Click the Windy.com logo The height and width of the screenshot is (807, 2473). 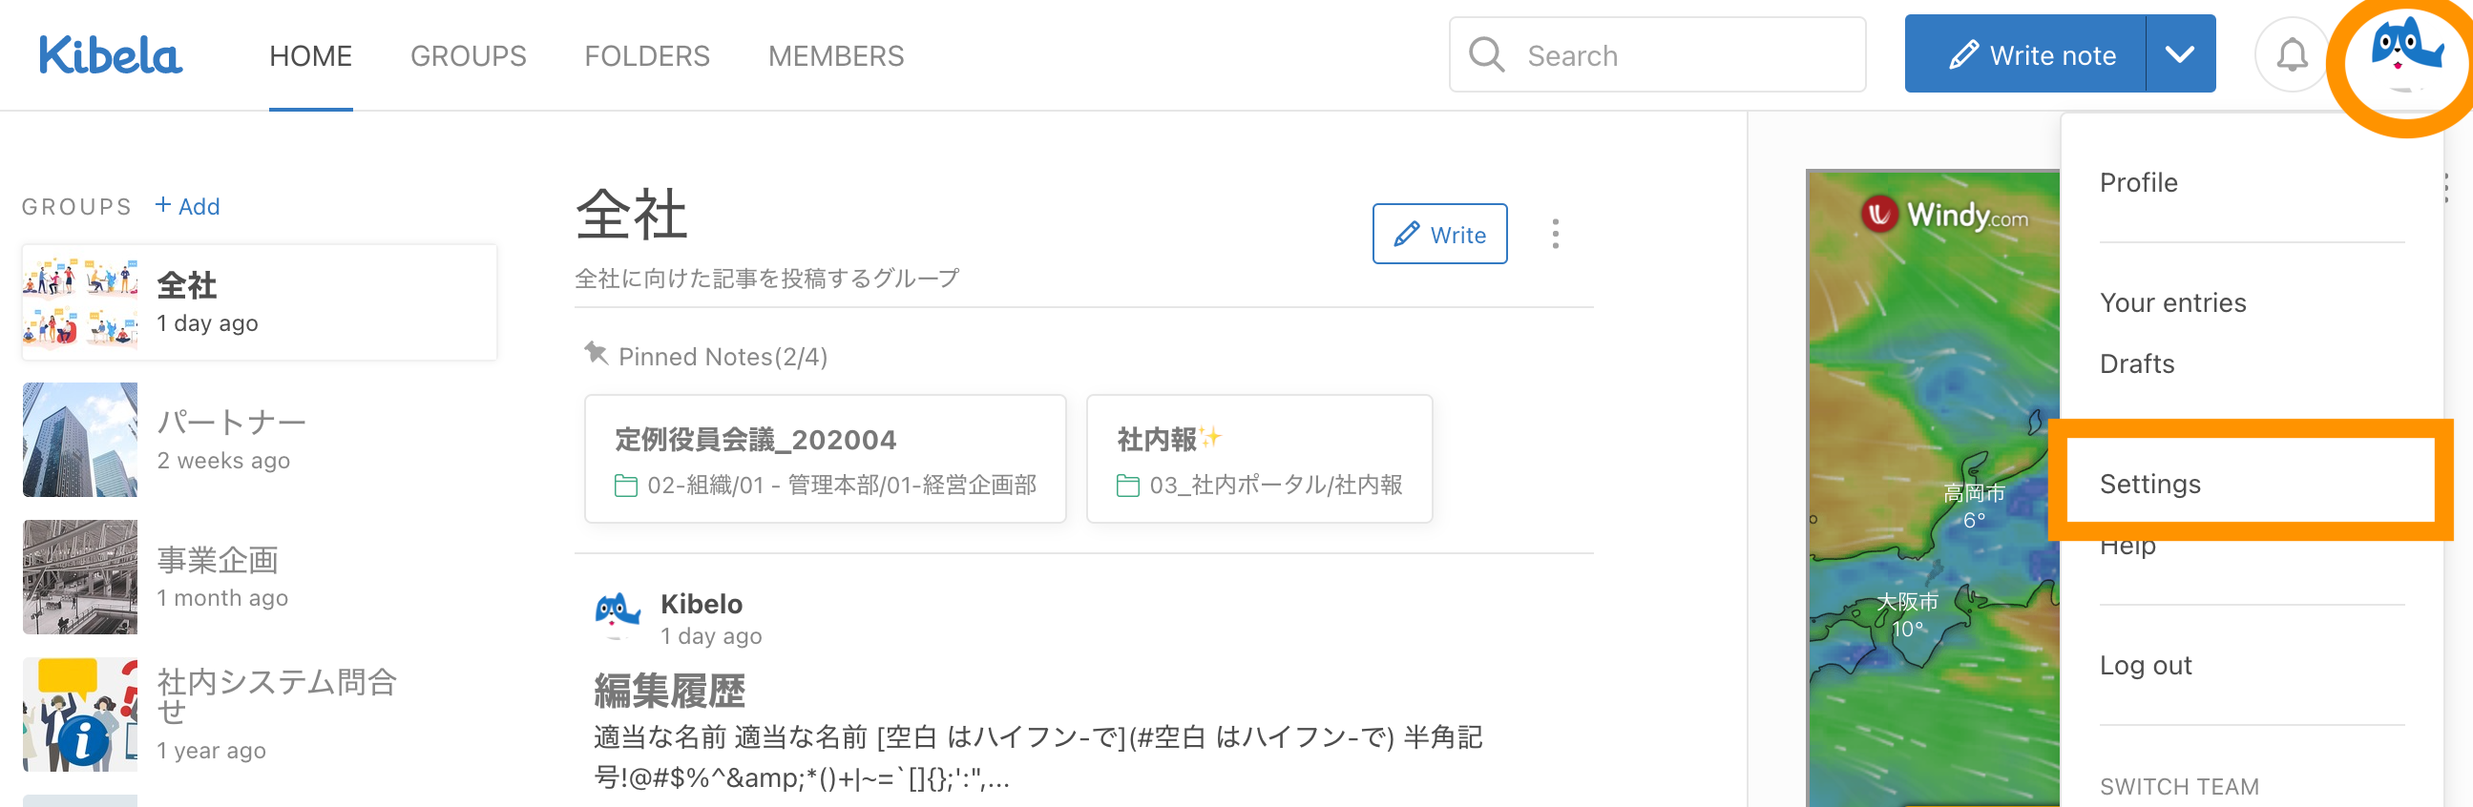pos(1943,214)
